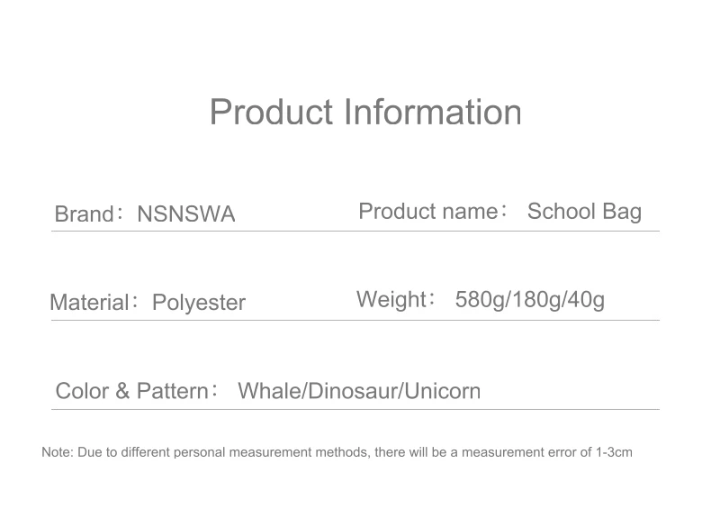Click the 40g weight value
The height and width of the screenshot is (509, 711).
pyautogui.click(x=586, y=299)
